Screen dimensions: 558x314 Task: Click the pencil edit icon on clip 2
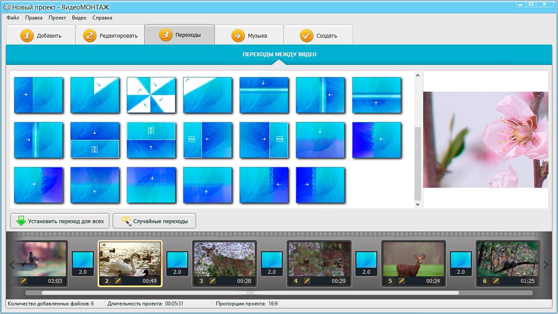point(118,281)
